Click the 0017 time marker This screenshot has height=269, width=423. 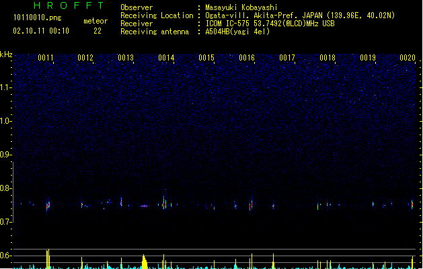(287, 58)
